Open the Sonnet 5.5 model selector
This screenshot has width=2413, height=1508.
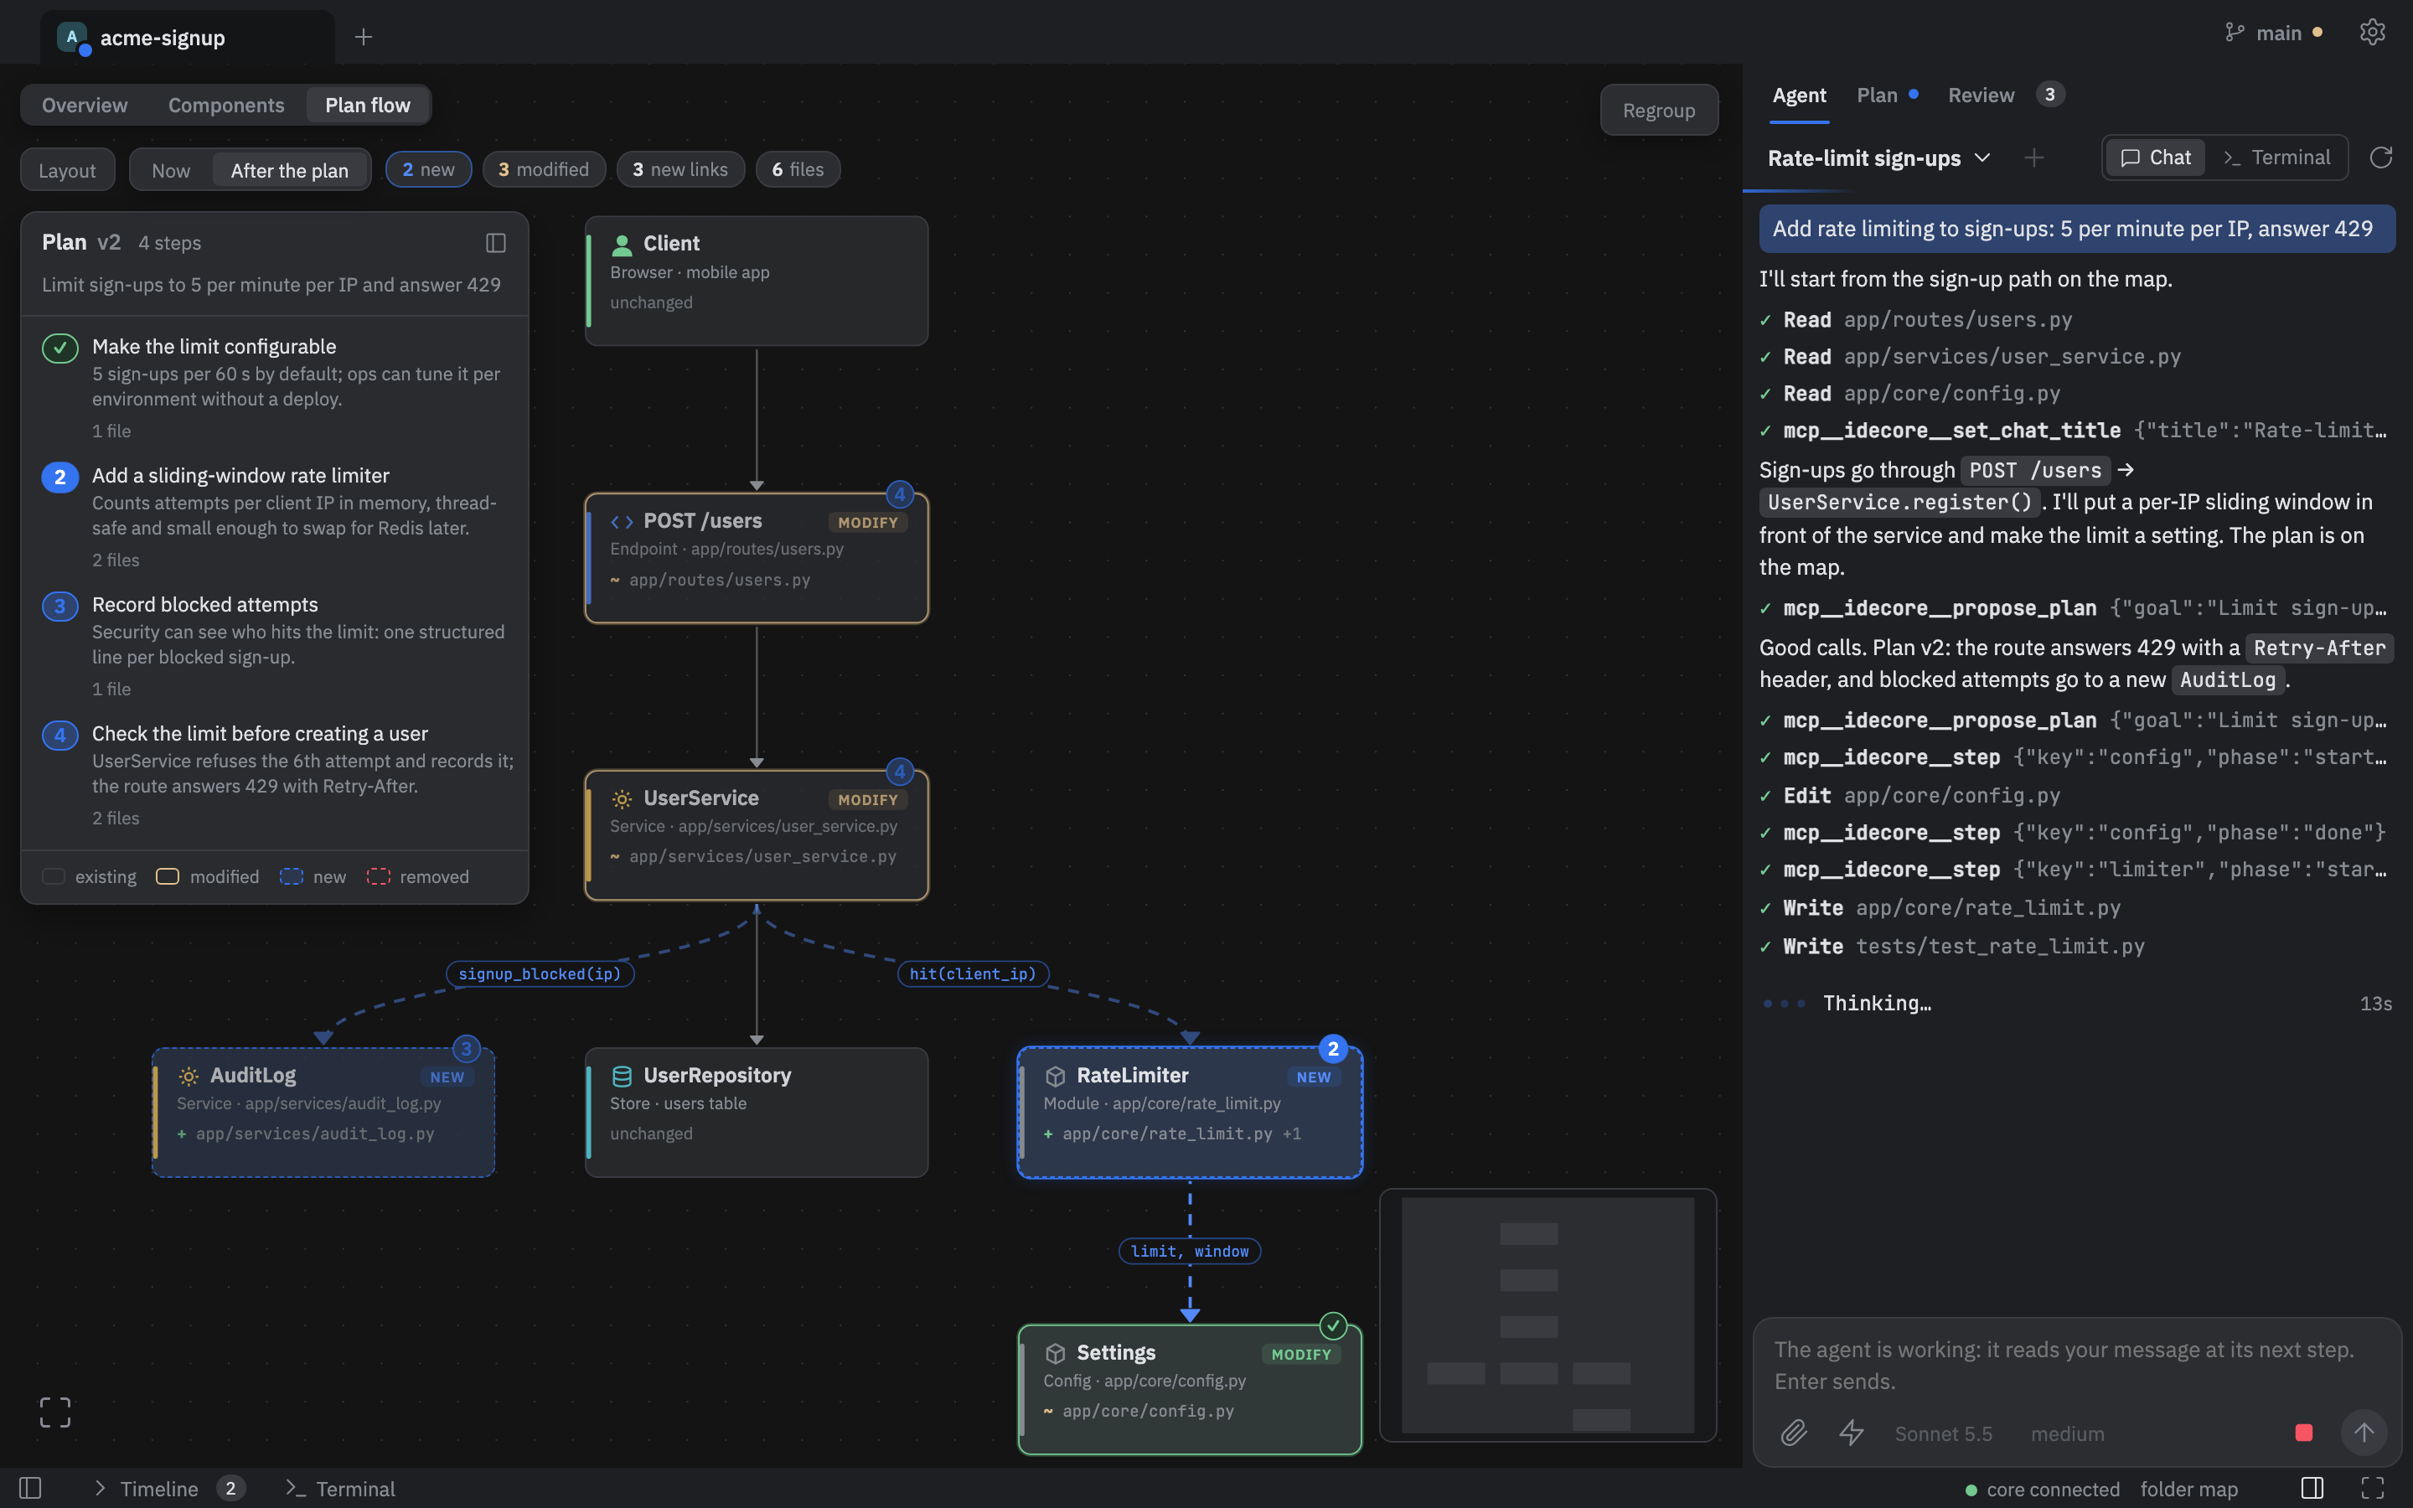(x=1943, y=1433)
